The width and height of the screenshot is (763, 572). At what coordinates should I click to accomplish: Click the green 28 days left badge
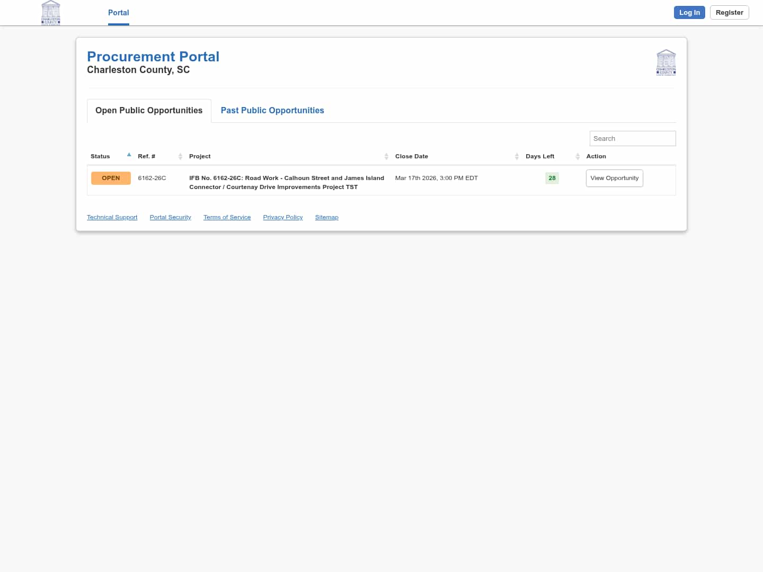[552, 178]
